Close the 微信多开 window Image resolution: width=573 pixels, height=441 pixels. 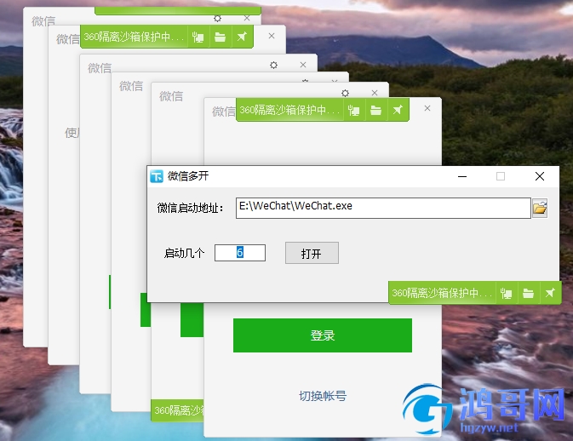[540, 176]
